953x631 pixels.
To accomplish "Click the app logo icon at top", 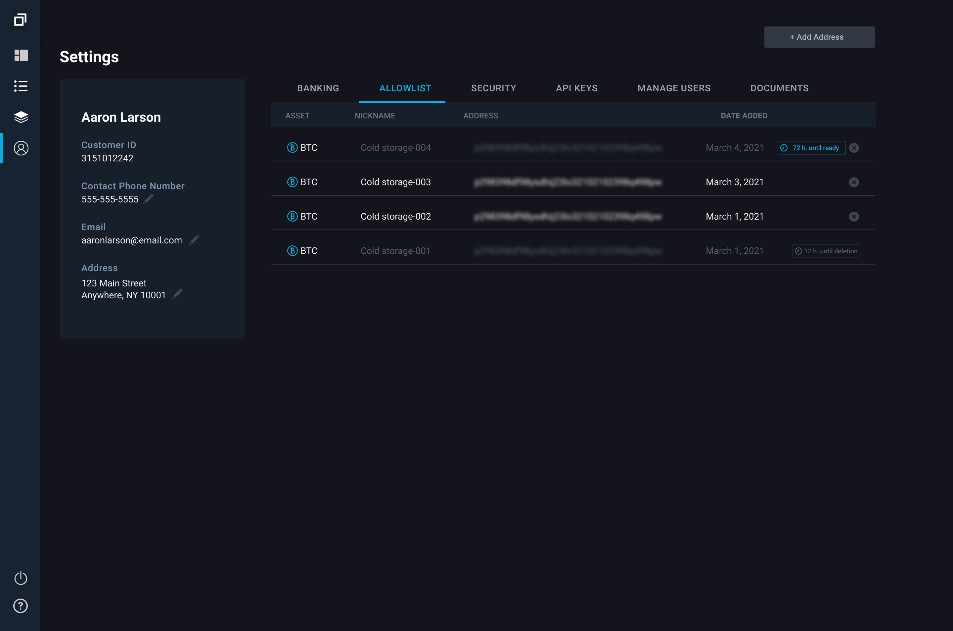I will click(x=20, y=19).
